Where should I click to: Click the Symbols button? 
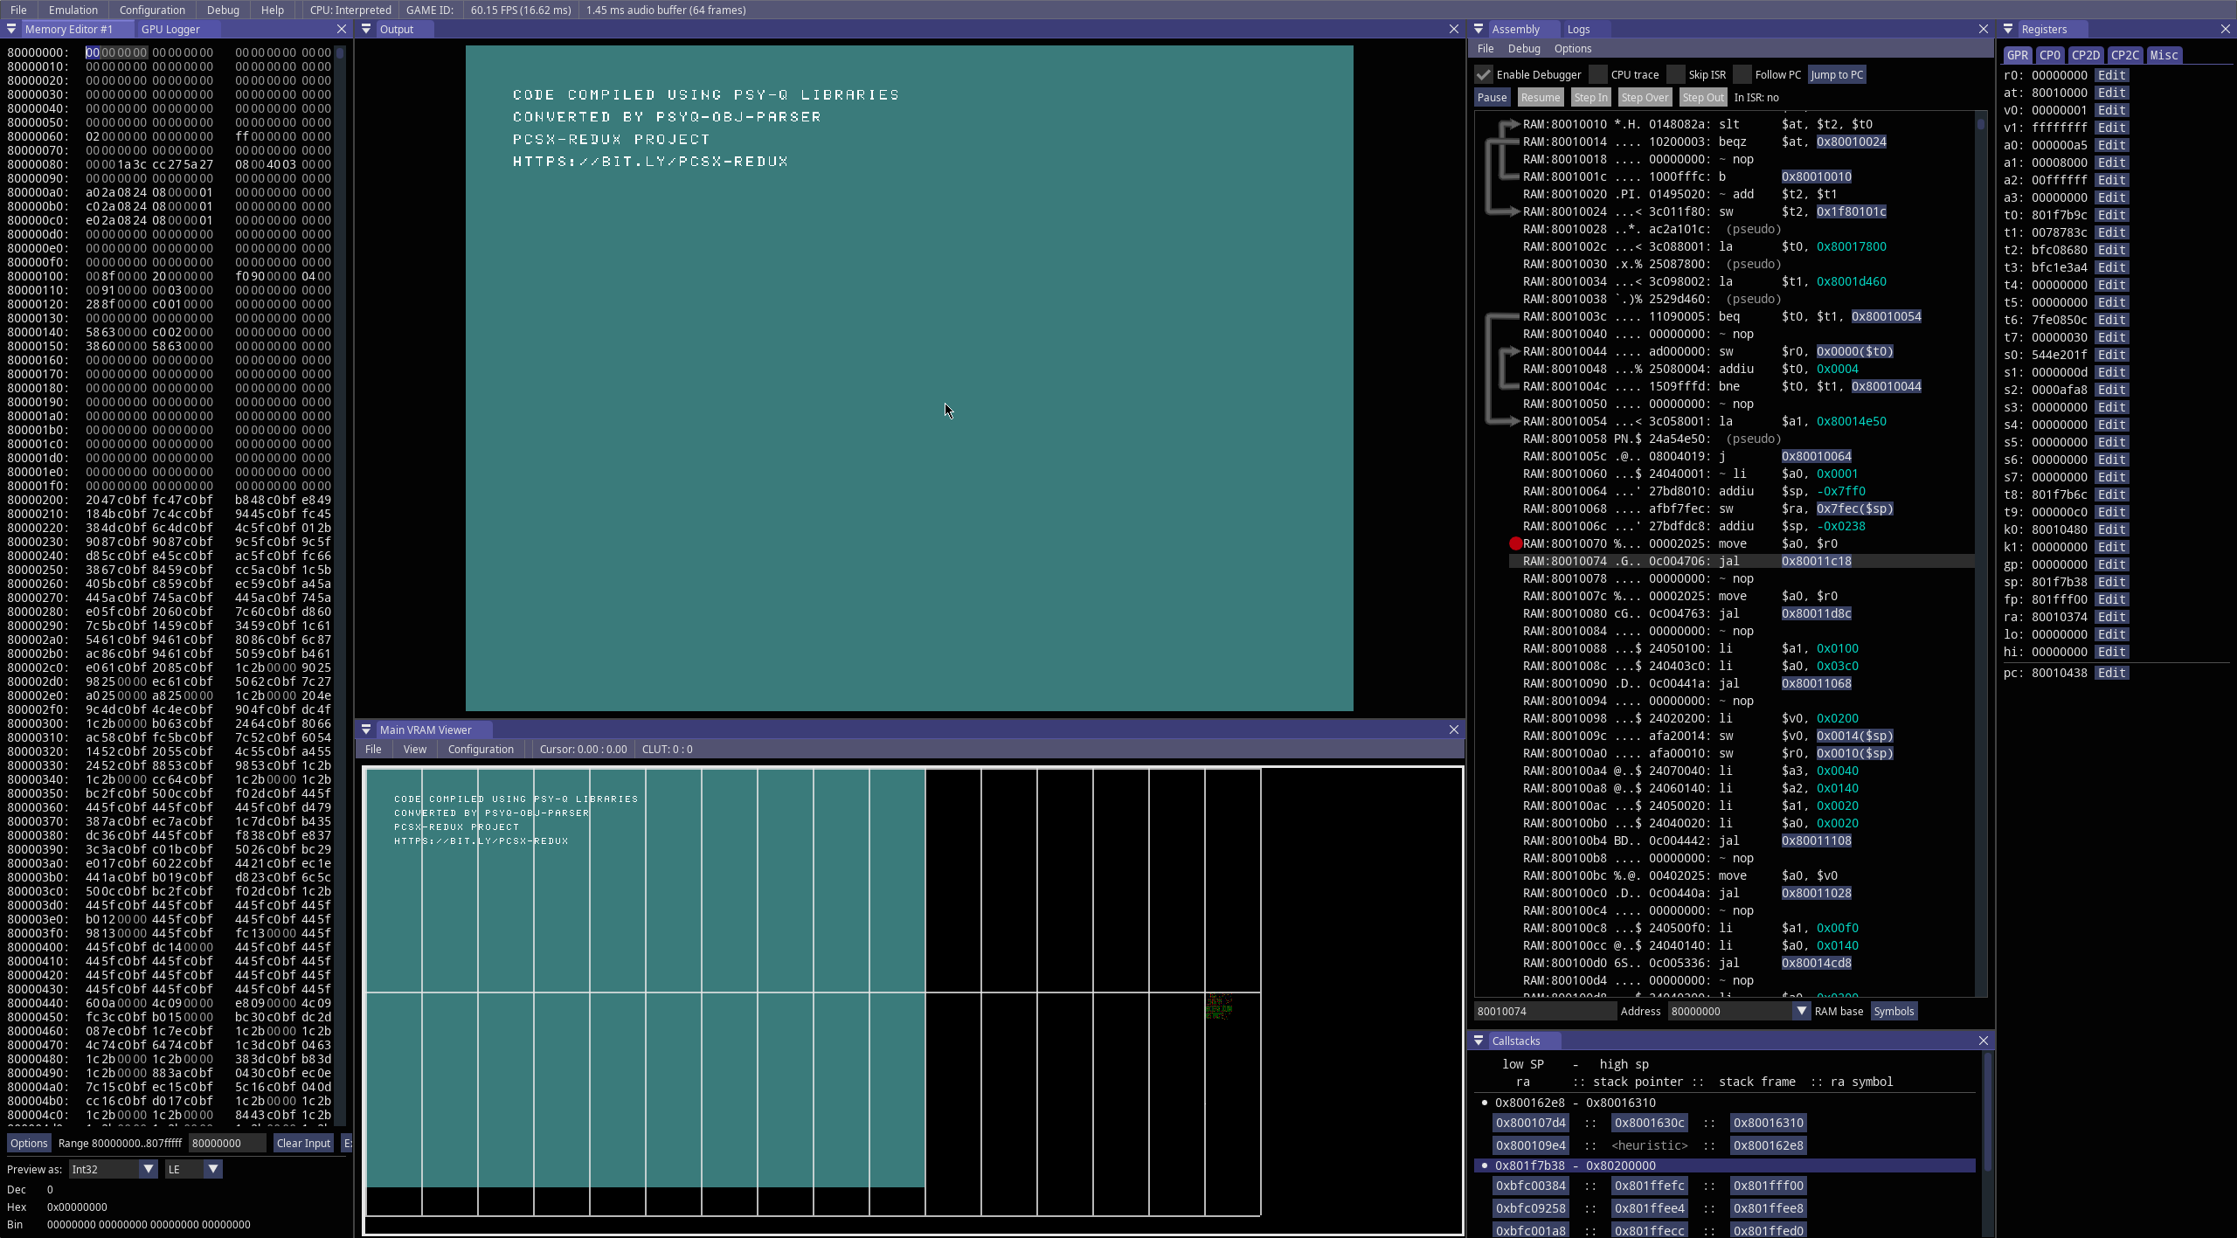(1894, 1011)
